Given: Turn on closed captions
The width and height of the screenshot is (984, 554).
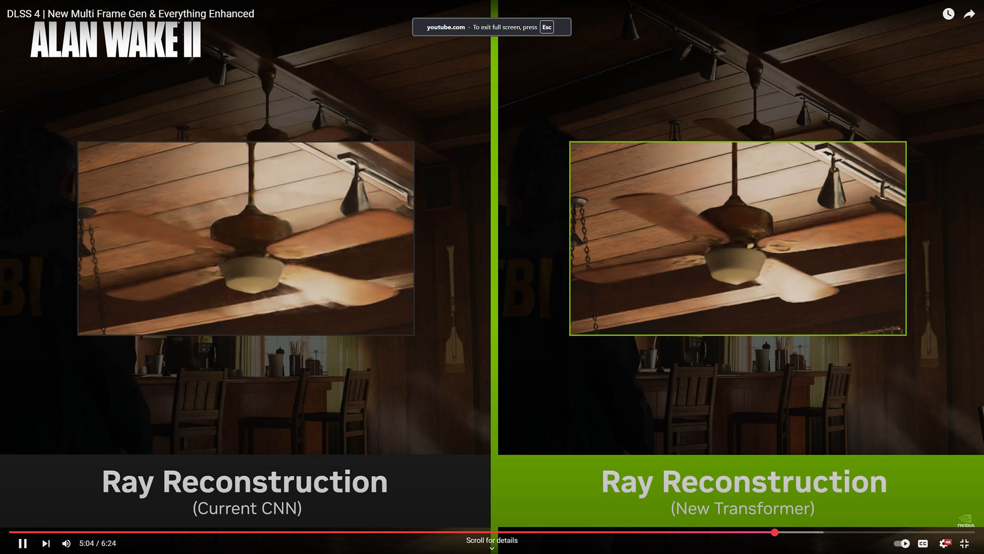Looking at the screenshot, I should [x=923, y=543].
